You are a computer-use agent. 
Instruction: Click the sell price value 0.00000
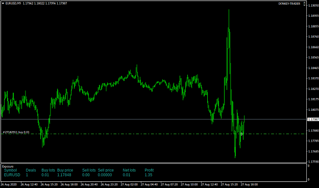105,175
